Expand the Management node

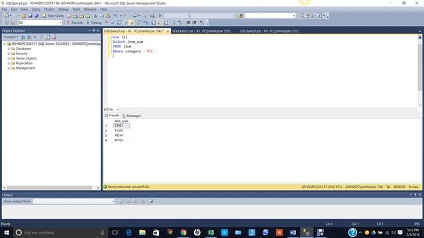point(9,68)
